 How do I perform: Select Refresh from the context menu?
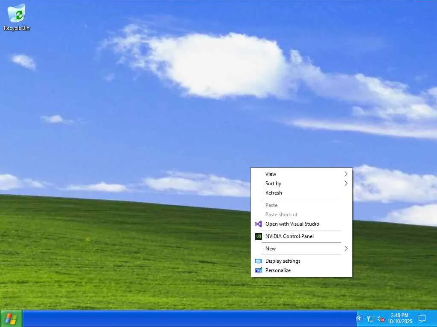point(302,193)
